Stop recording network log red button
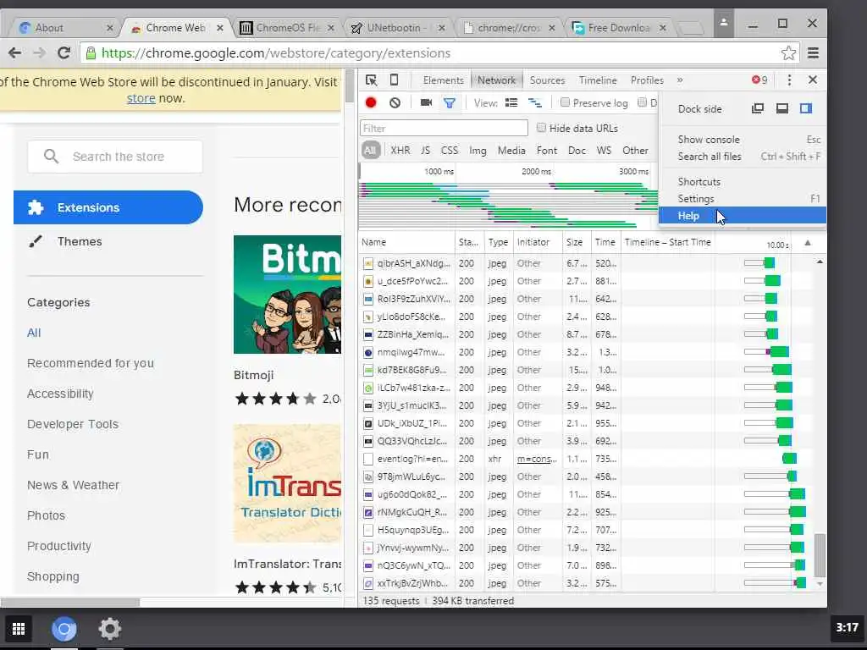 [371, 102]
